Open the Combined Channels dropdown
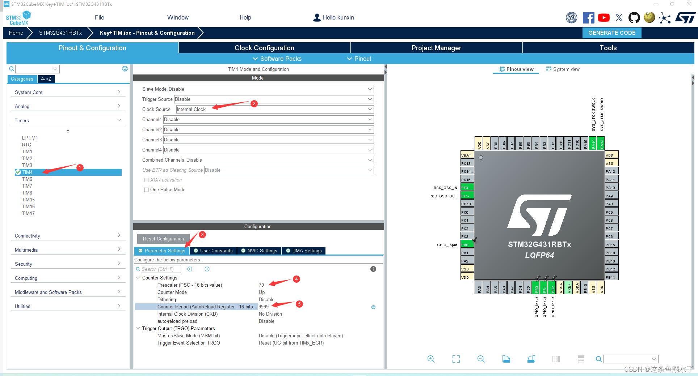 point(279,160)
